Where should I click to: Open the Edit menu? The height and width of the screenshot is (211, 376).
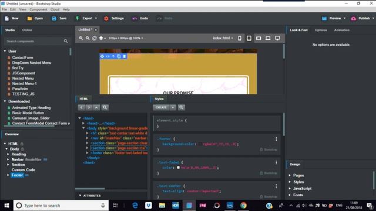point(13,9)
